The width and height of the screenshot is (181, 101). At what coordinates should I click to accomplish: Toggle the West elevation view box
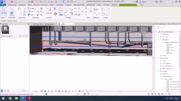point(168,53)
